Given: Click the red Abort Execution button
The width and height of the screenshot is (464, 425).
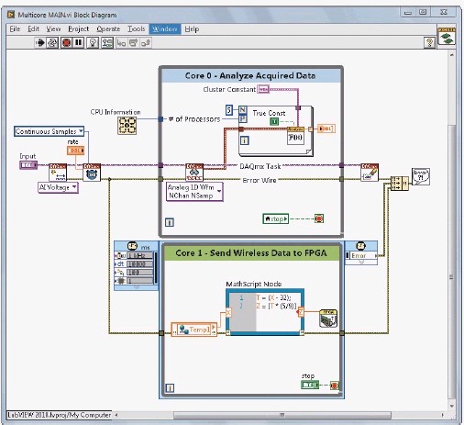Looking at the screenshot, I should 66,43.
